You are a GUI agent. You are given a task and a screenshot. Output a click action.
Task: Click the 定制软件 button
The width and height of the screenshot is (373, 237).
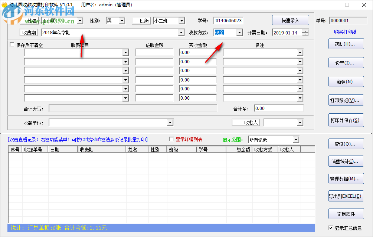(346, 214)
